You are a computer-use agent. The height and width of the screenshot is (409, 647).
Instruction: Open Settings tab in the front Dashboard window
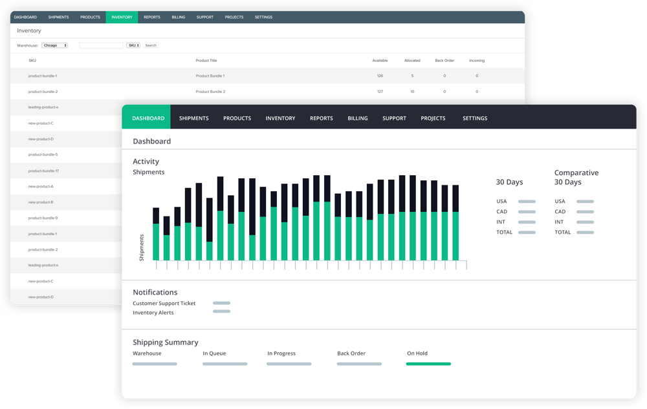pos(474,118)
